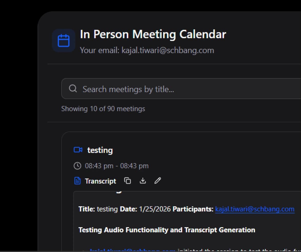This screenshot has height=252, width=301.
Task: Click the Testing Audio Functionality heading
Action: click(167, 230)
